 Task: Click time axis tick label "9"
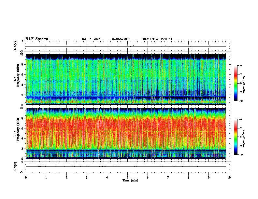[208, 177]
